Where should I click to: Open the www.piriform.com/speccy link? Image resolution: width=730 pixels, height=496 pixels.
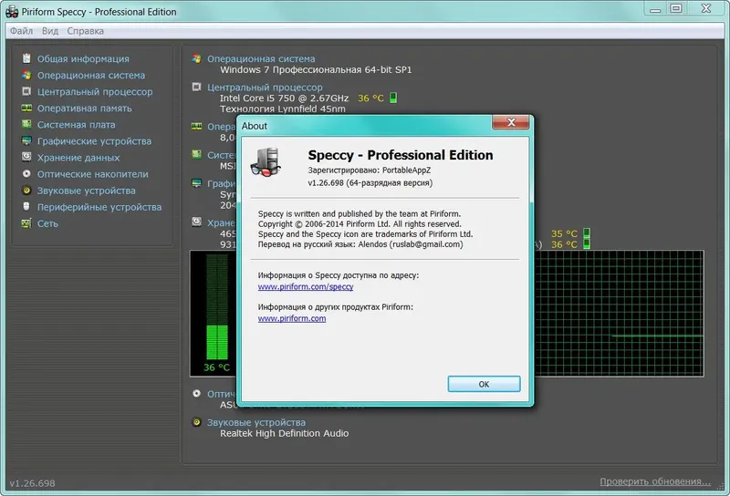306,286
